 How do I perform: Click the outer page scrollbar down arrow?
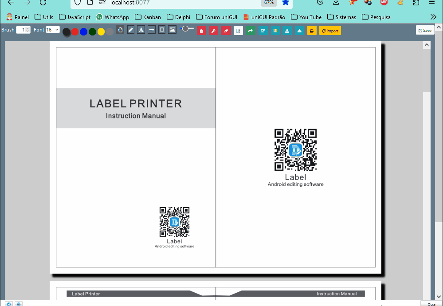tap(439, 297)
